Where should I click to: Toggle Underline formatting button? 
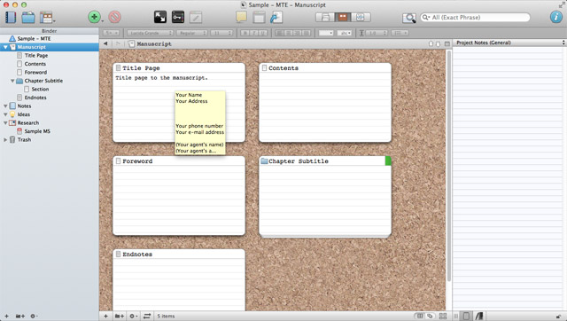coord(263,33)
